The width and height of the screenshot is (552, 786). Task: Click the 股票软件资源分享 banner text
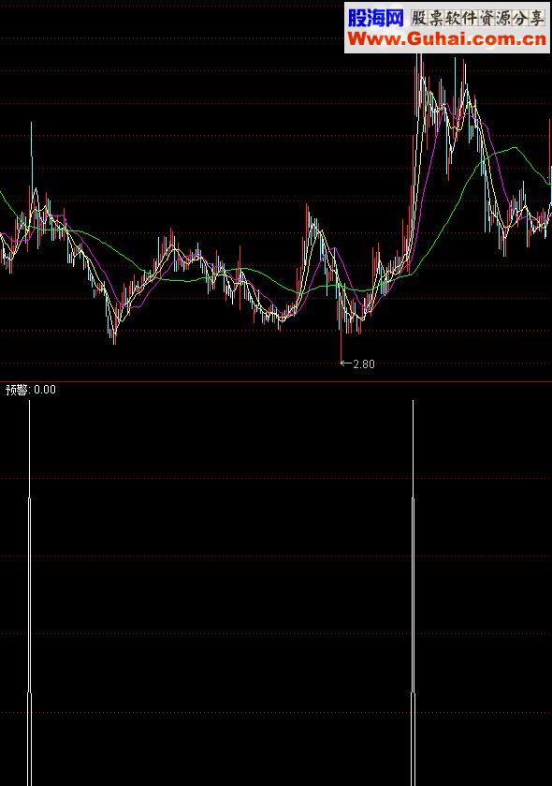pos(477,18)
